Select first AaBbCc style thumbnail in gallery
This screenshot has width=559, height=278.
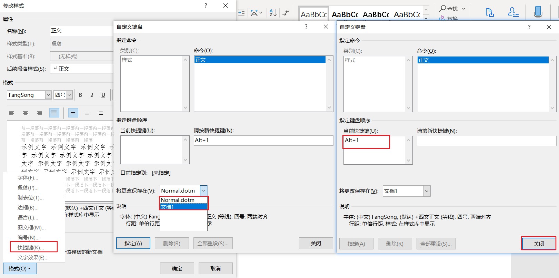coord(313,14)
